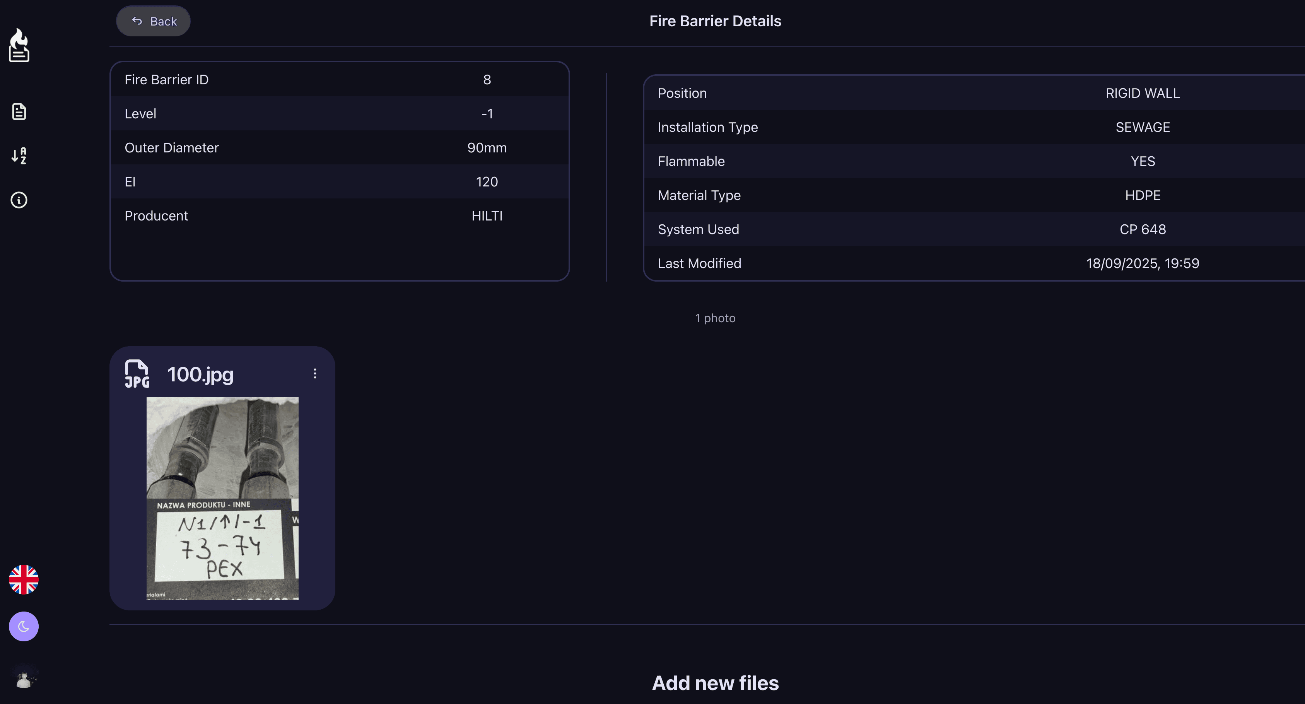Image resolution: width=1305 pixels, height=704 pixels.
Task: Click the Last Modified timestamp
Action: click(1143, 263)
